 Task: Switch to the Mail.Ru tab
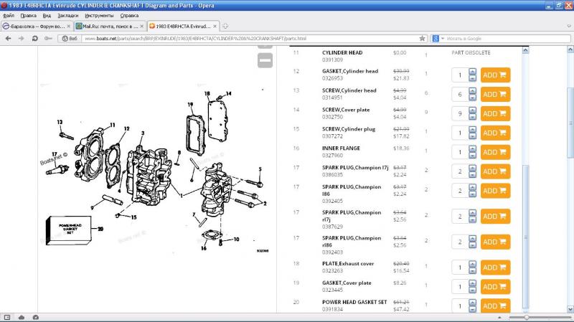coord(108,26)
